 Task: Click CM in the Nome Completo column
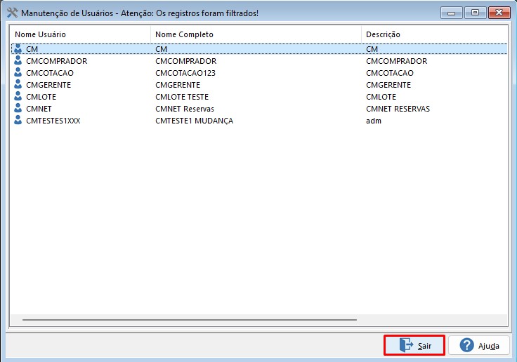(162, 49)
